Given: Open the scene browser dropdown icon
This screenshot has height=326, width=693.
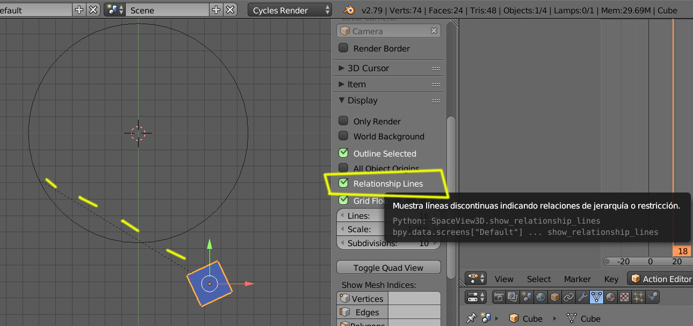Looking at the screenshot, I should coord(114,10).
